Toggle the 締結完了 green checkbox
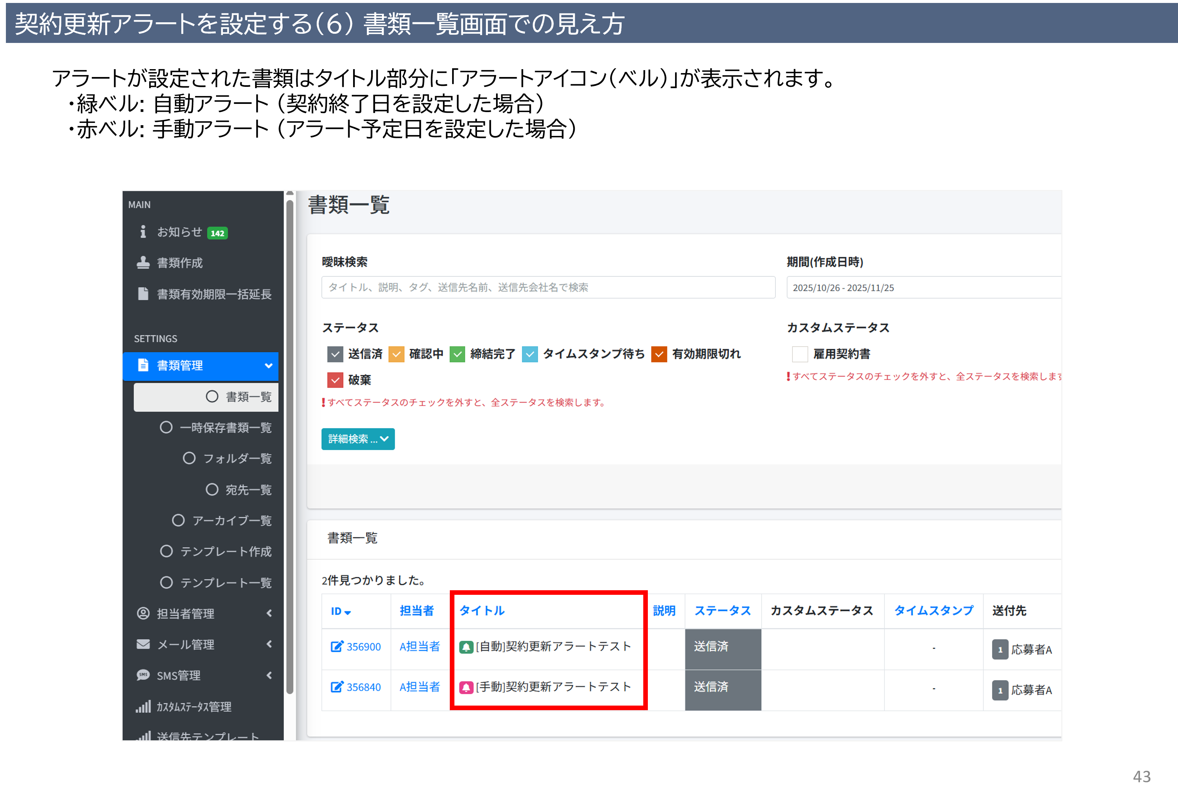The width and height of the screenshot is (1178, 798). 457,354
